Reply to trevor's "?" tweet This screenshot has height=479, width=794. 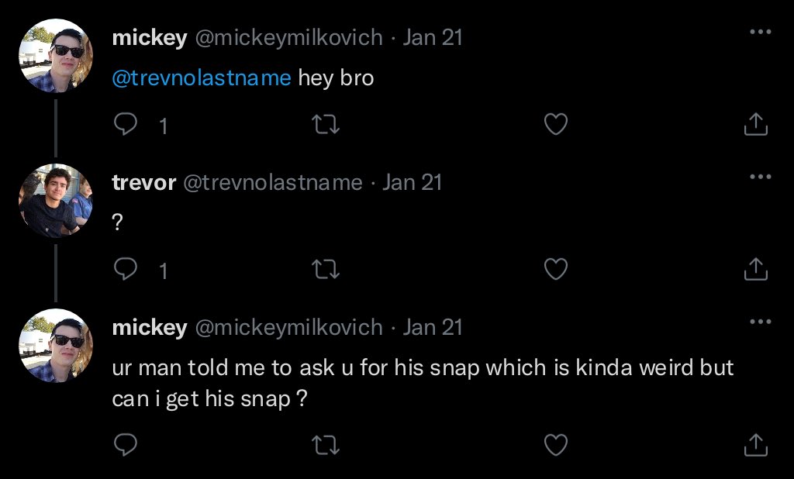coord(126,269)
